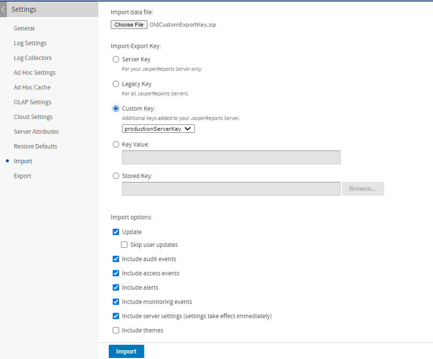Screen dimensions: 433x359
Task: Toggle Include audit events checkbox
Action: click(116, 259)
